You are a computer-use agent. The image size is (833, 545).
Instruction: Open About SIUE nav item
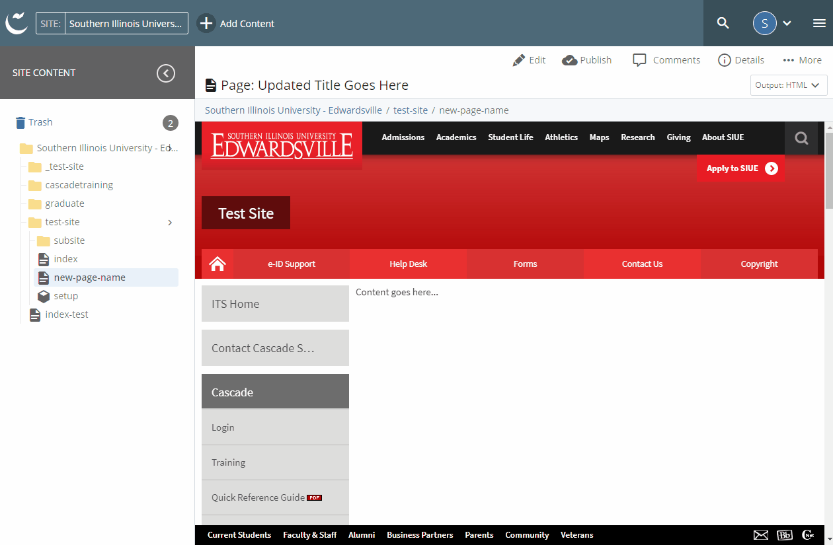[x=723, y=137]
